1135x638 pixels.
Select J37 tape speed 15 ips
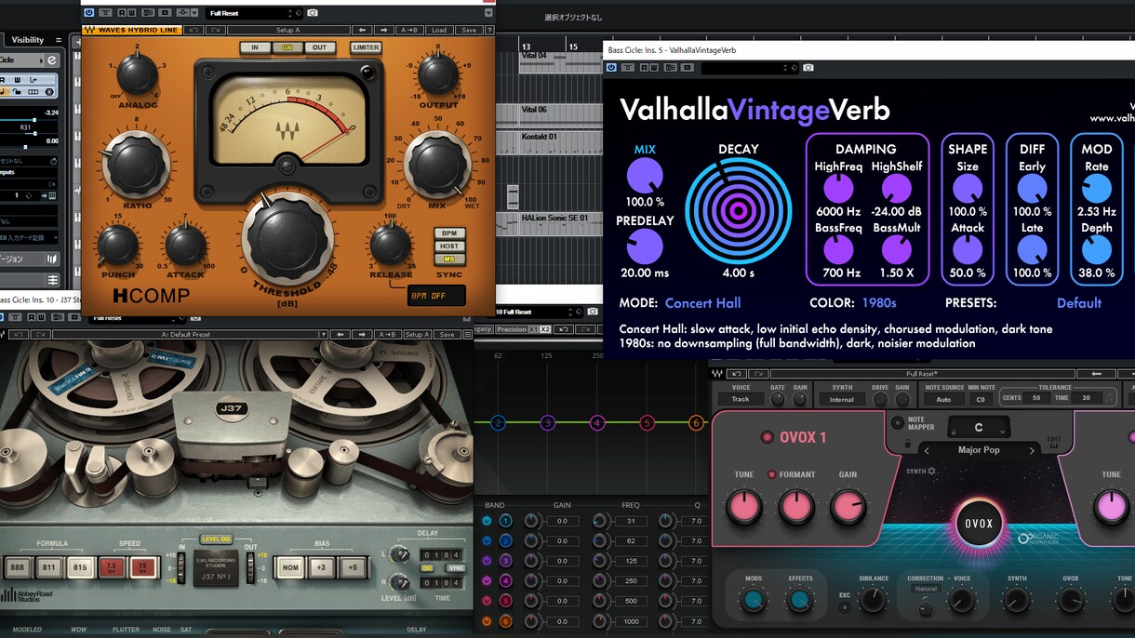click(143, 566)
